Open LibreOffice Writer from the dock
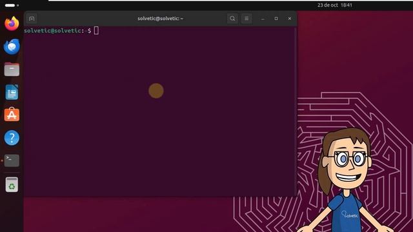 [12, 92]
